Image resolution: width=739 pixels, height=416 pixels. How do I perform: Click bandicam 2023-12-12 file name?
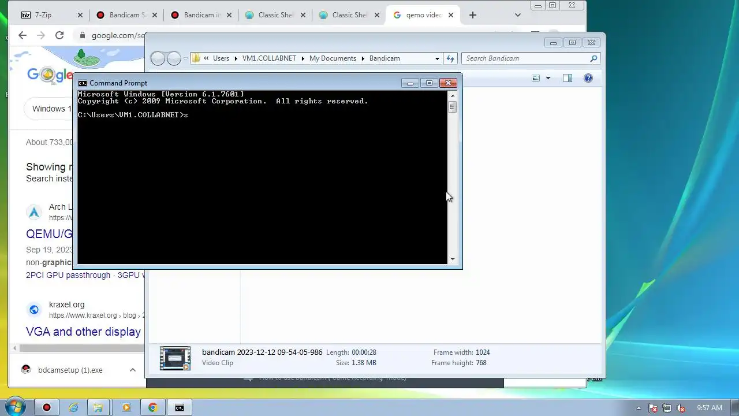[x=262, y=352]
